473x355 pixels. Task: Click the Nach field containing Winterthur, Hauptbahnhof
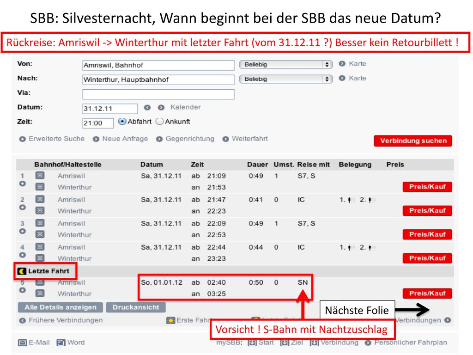click(158, 80)
